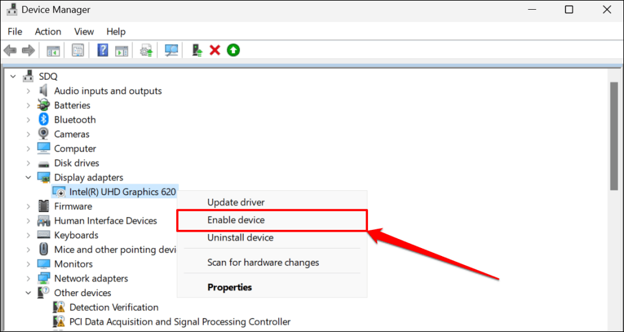
Task: Select the Computer label in the tree
Action: [75, 148]
